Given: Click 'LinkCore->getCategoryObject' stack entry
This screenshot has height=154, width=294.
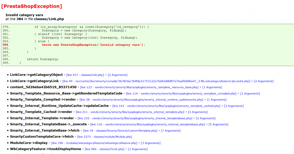Looking at the screenshot, I should point(36,75).
